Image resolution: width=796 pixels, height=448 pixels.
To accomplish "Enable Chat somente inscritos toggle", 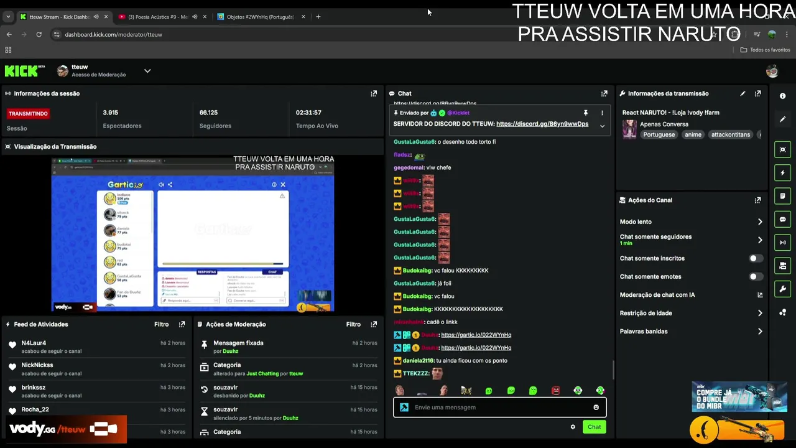I will 755,258.
